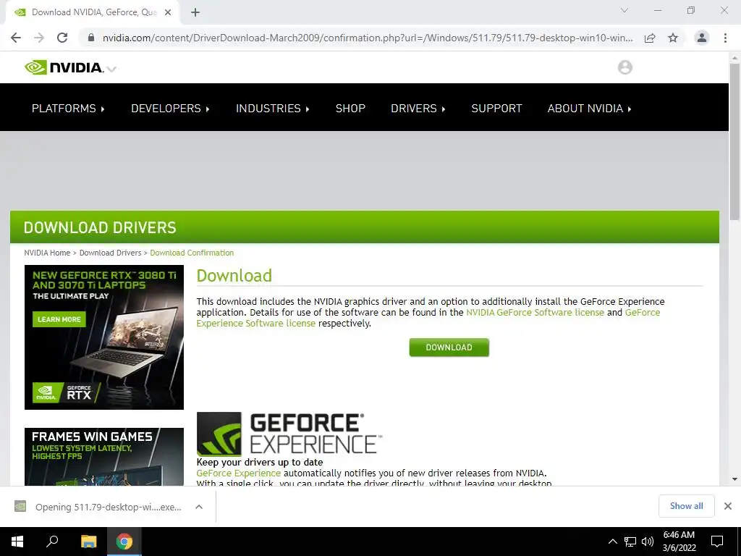Screen dimensions: 741x556
Task: Go to the SHOP page
Action: pyautogui.click(x=350, y=109)
